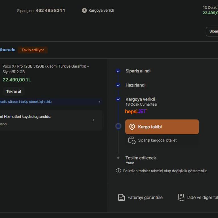Click the current-step circle marker on timeline
This screenshot has height=218, width=218.
(x=118, y=126)
